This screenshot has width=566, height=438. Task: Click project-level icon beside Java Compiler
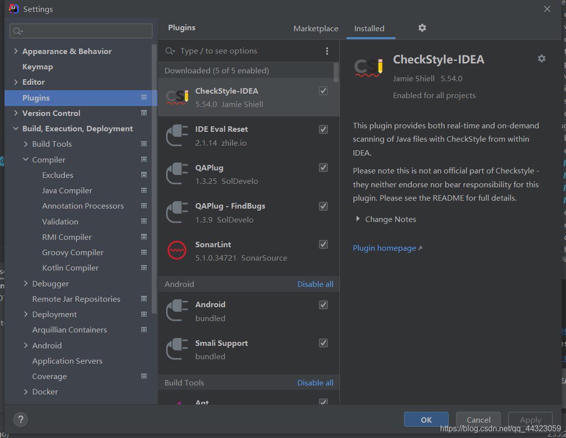tap(144, 190)
